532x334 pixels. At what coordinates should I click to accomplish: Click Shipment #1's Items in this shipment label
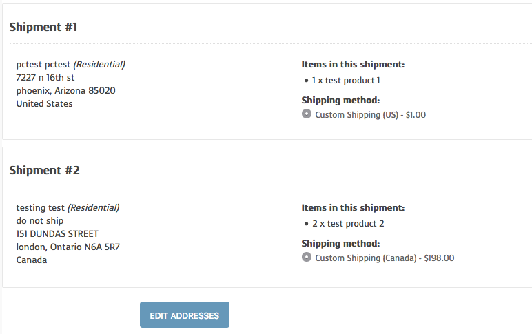pyautogui.click(x=353, y=65)
